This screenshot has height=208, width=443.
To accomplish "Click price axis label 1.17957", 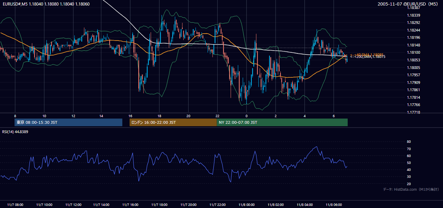I will pyautogui.click(x=414, y=75).
